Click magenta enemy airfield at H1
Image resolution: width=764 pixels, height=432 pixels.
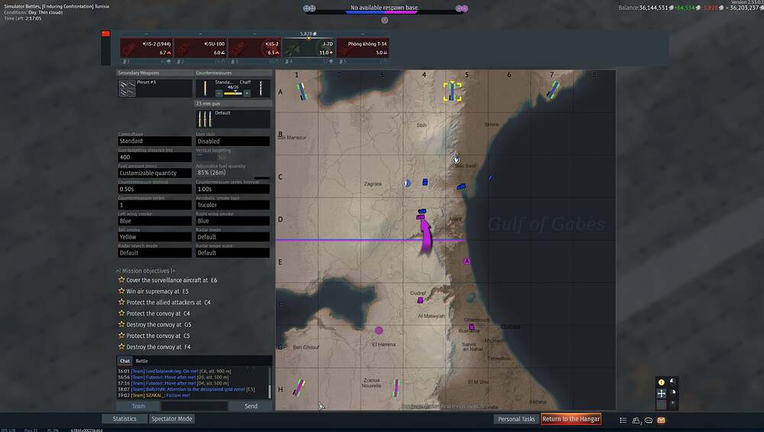point(299,388)
